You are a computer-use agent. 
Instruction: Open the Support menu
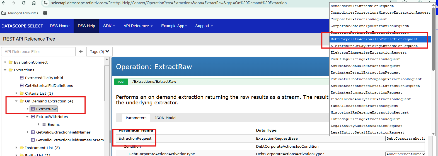click(x=204, y=26)
